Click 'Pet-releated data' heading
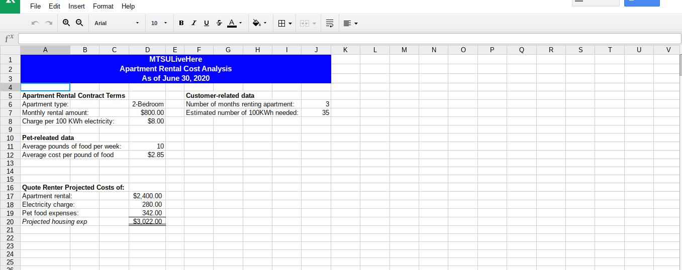682x270 pixels. pyautogui.click(x=48, y=138)
